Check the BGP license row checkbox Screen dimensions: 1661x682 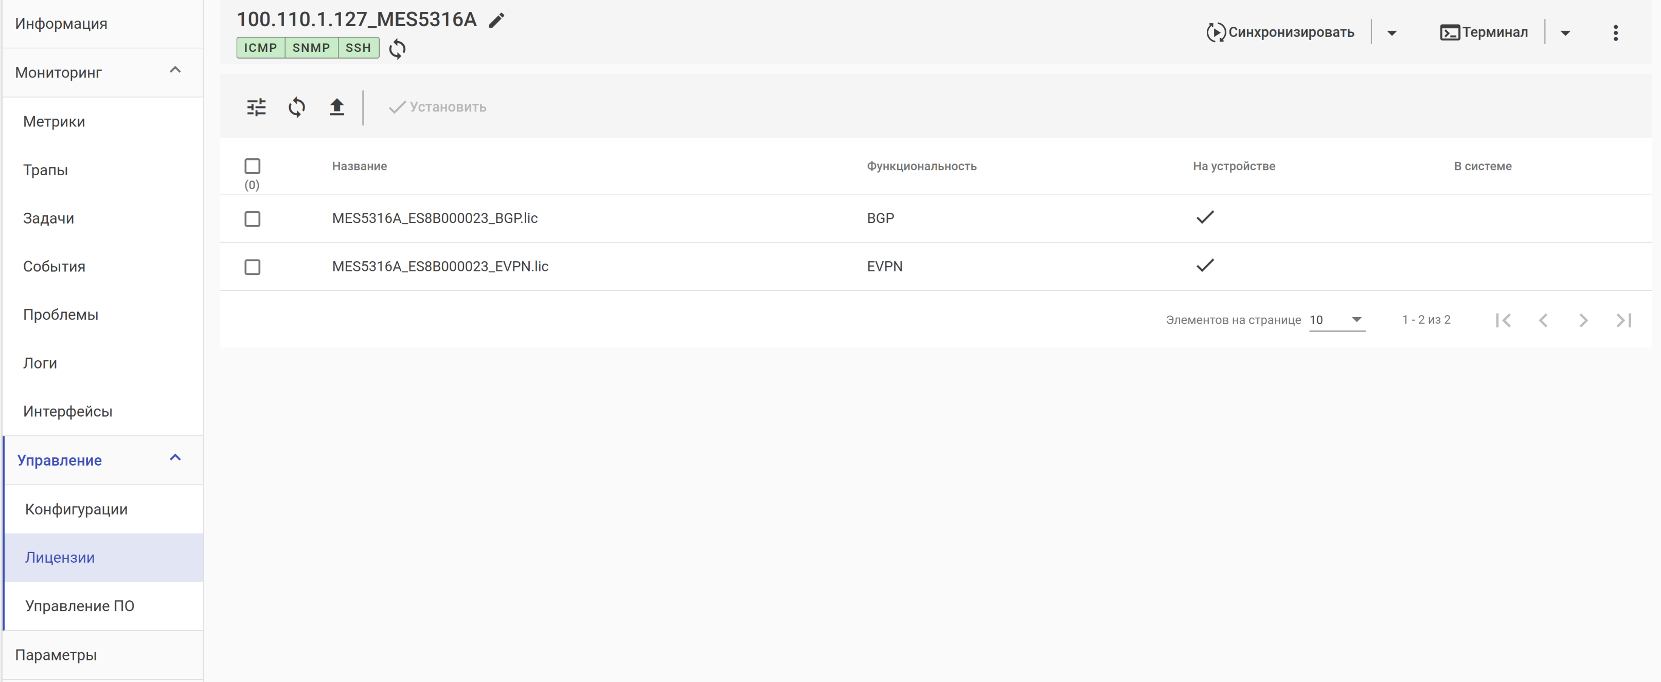(x=252, y=219)
